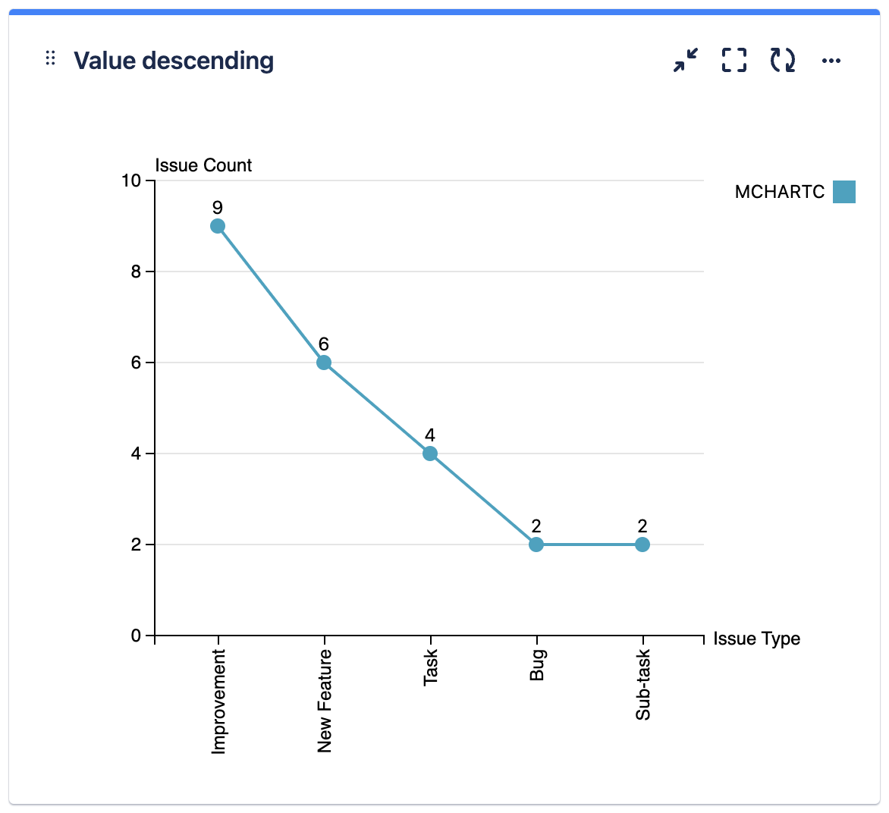Select the Bug data point
Viewport: 889px width, 813px height.
point(536,545)
